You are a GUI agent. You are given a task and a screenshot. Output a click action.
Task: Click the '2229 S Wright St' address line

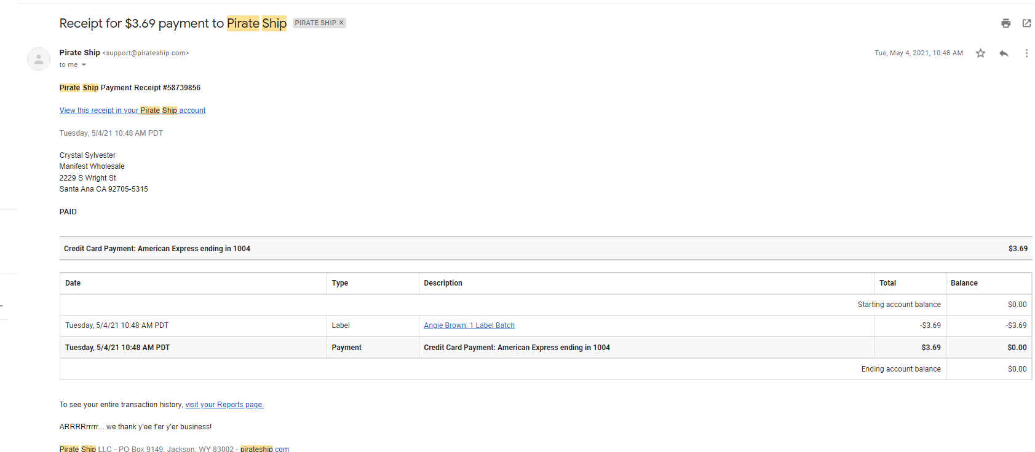click(88, 178)
